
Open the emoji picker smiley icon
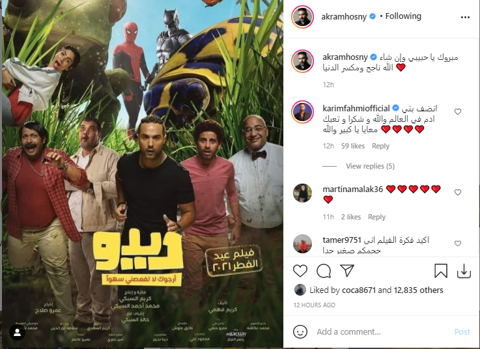(300, 332)
